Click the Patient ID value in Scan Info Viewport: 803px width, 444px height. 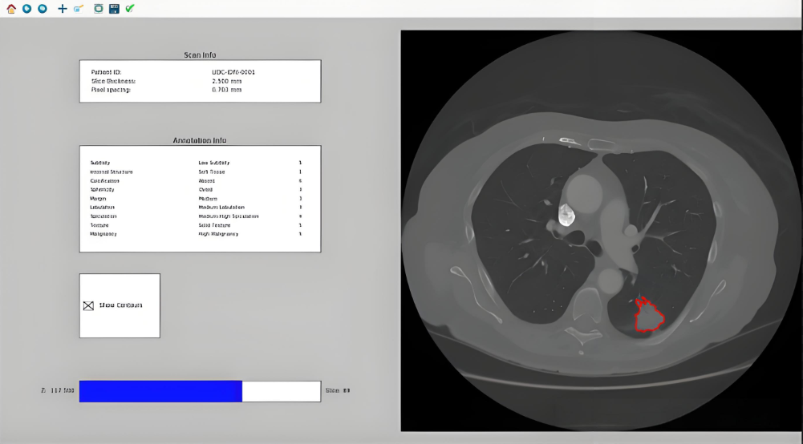point(233,72)
